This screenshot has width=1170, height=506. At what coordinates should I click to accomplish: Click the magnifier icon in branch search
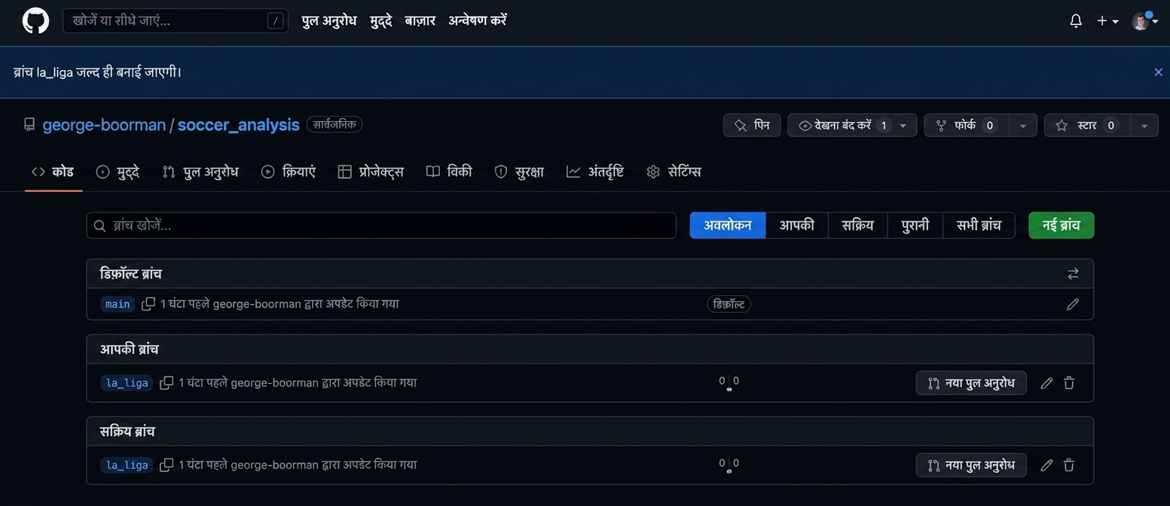pyautogui.click(x=100, y=226)
